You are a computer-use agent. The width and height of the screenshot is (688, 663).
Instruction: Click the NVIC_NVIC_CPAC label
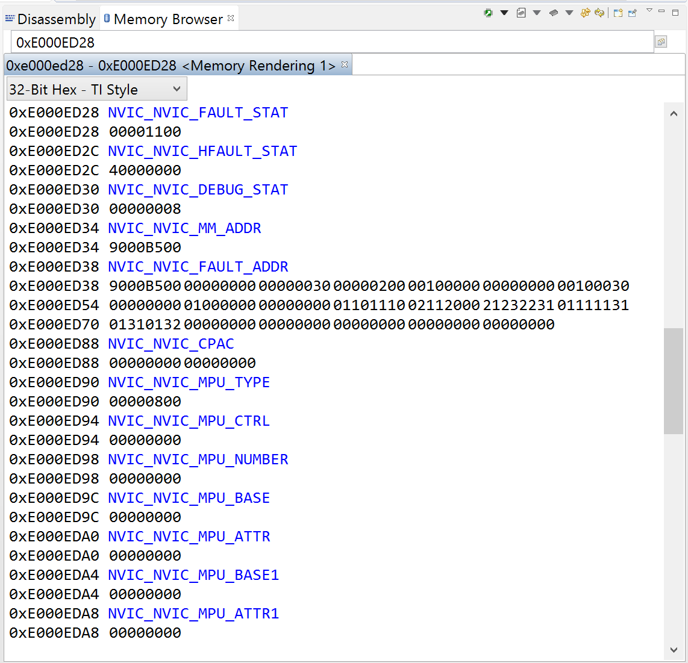point(170,344)
